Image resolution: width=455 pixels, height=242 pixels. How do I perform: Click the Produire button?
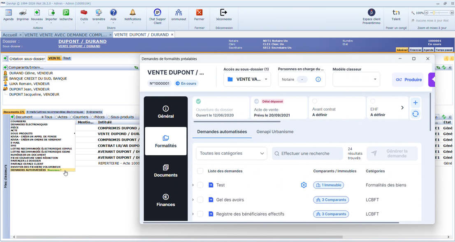coord(408,79)
